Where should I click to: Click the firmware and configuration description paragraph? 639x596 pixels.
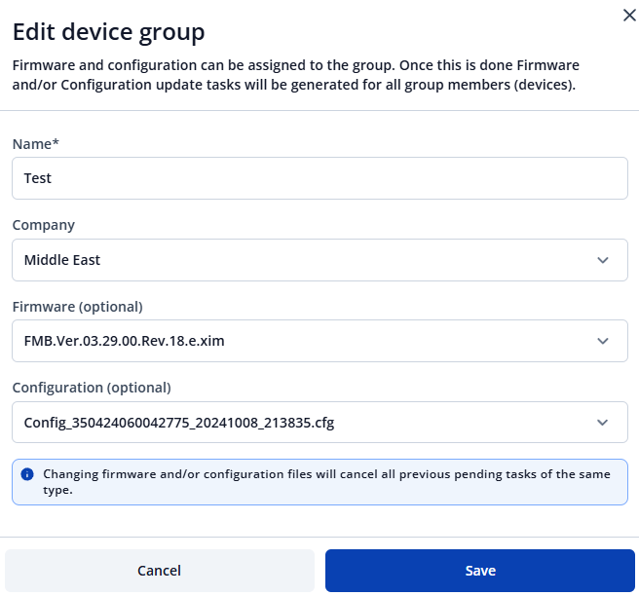coord(296,75)
